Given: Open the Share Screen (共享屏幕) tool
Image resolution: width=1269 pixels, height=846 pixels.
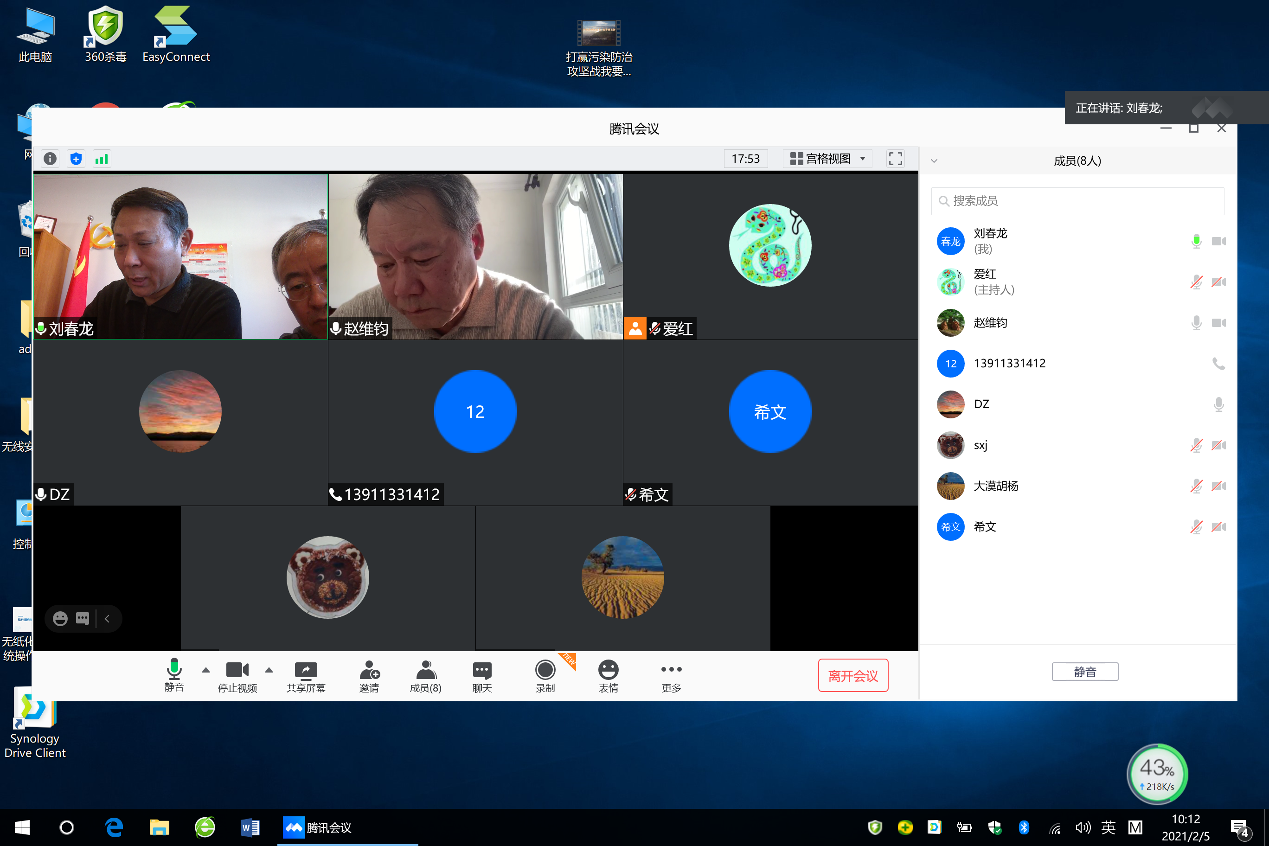Looking at the screenshot, I should 306,676.
